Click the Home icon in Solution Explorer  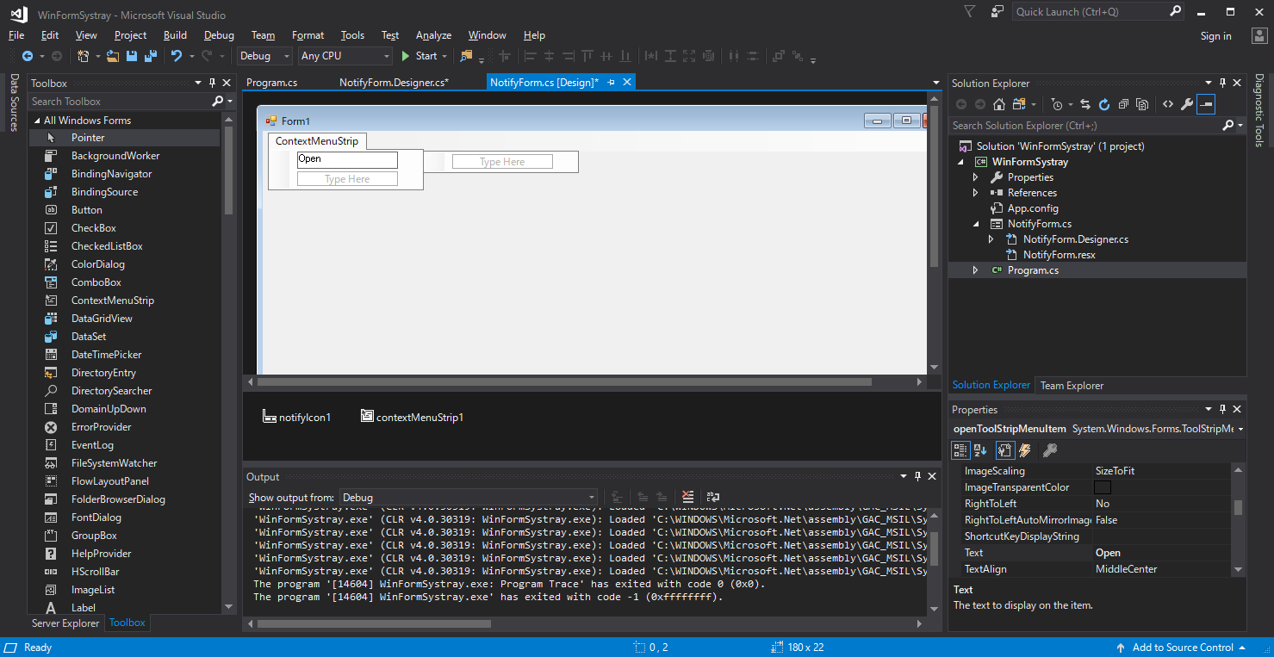pyautogui.click(x=998, y=104)
